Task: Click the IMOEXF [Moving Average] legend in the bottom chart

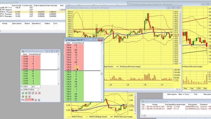Action: coord(123,117)
